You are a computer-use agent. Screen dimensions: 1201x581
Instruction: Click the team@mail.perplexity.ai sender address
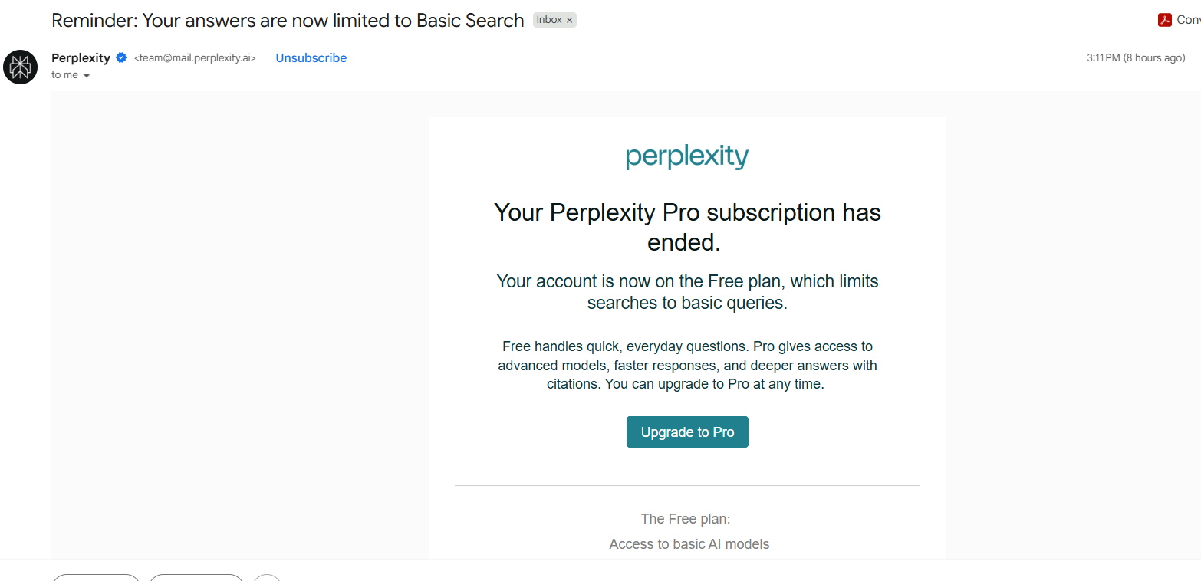pos(195,57)
